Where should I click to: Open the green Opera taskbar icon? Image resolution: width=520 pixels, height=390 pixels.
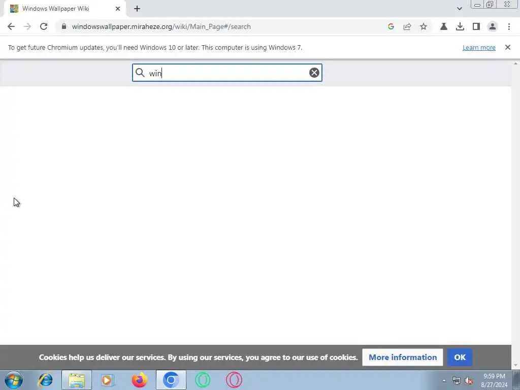[x=202, y=380]
